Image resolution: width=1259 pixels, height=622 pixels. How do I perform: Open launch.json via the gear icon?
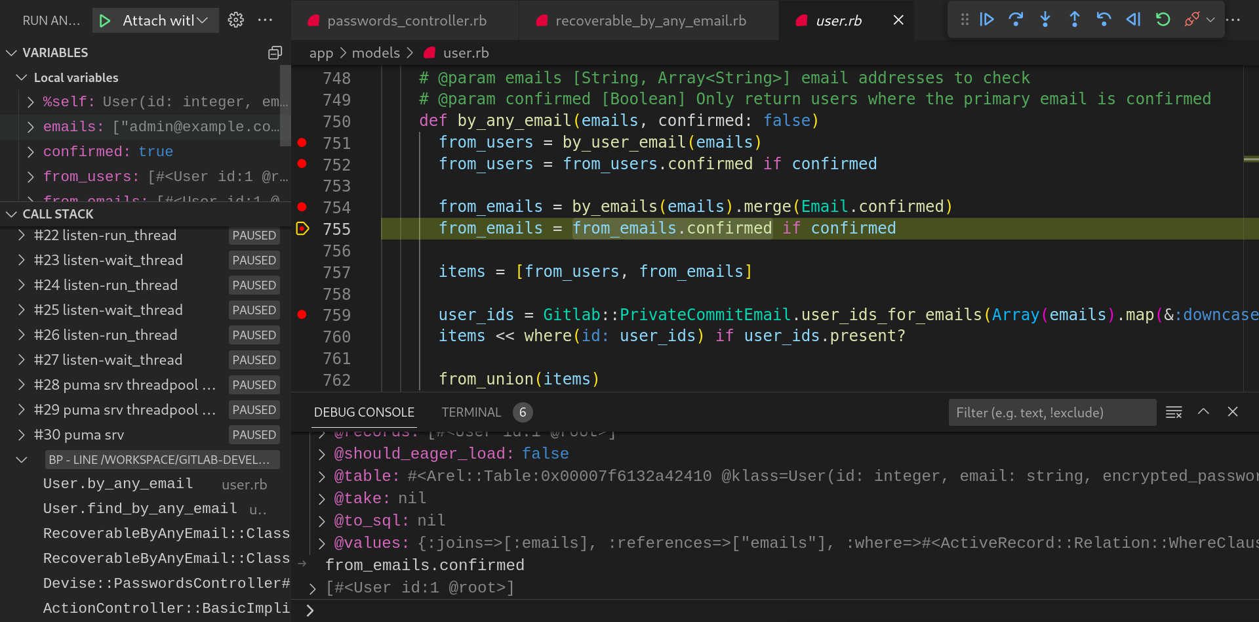click(236, 20)
